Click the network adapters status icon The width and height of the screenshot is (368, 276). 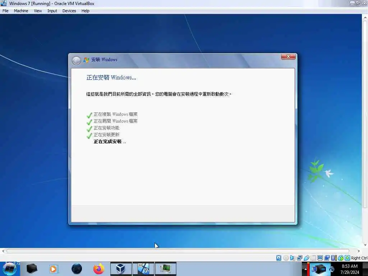[299, 258]
